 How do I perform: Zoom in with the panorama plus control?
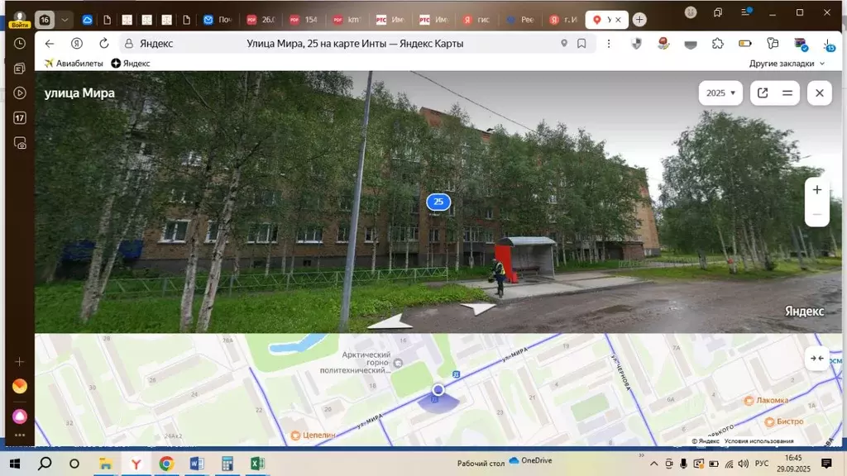coord(817,189)
